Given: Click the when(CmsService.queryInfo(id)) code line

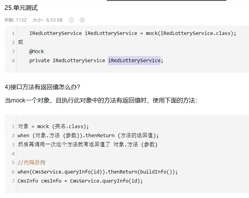Looking at the screenshot, I should pyautogui.click(x=97, y=172).
